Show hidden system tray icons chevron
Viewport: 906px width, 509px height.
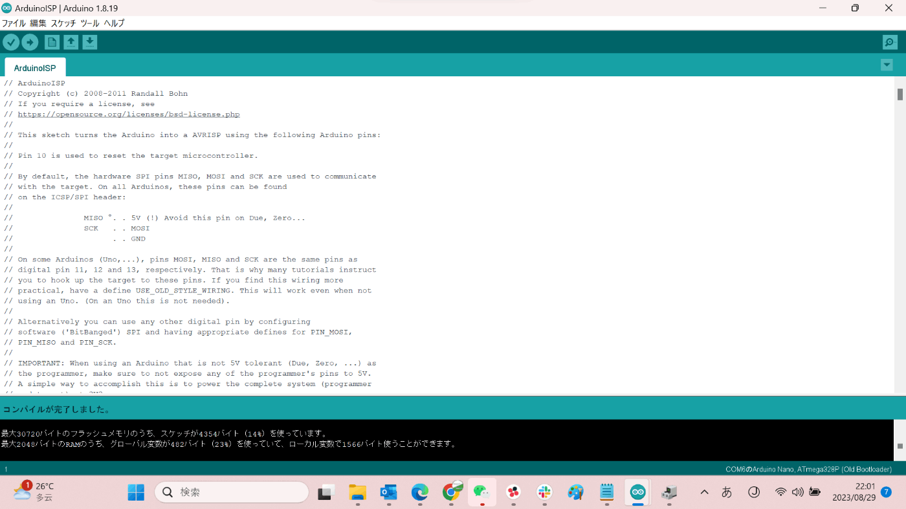click(x=704, y=492)
